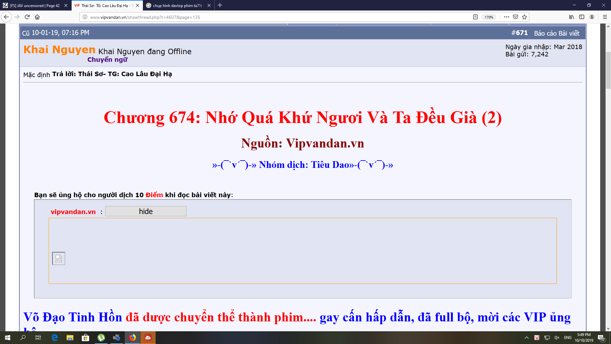Open the browser home page
This screenshot has height=344, width=611.
(x=37, y=17)
